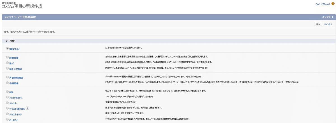This screenshot has height=123, width=336.
Task: Click the 参照関係 row's long description
Action: point(202,82)
